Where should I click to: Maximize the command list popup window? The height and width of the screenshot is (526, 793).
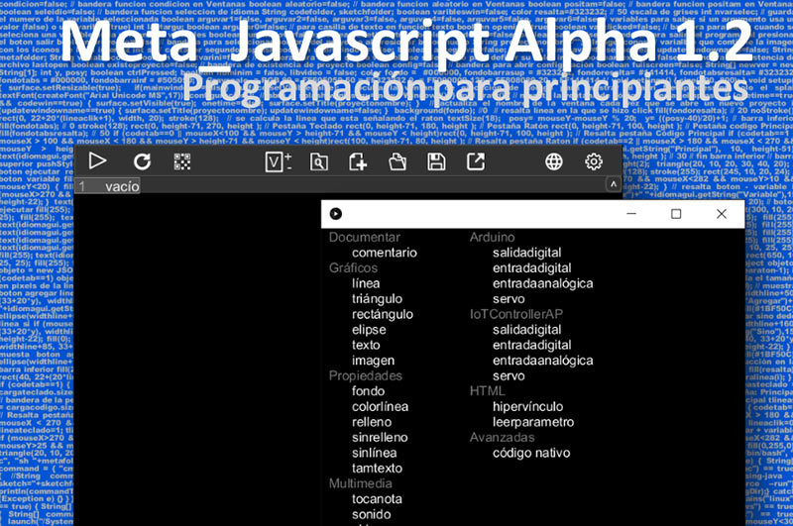click(x=676, y=214)
